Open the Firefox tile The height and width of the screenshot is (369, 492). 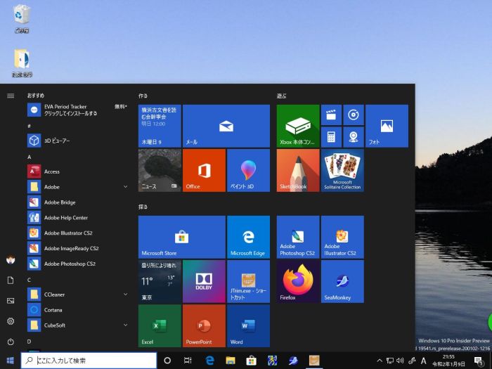(x=298, y=281)
